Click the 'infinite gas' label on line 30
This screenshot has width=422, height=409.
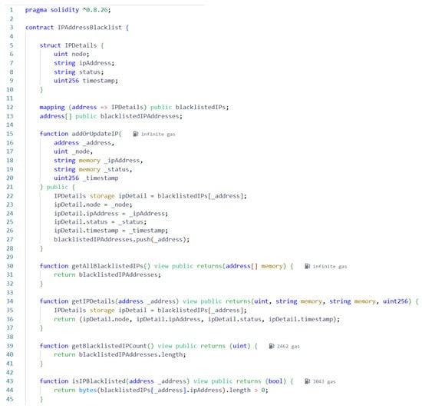click(330, 267)
